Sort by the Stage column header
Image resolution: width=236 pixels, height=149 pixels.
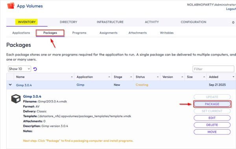[x=122, y=77]
